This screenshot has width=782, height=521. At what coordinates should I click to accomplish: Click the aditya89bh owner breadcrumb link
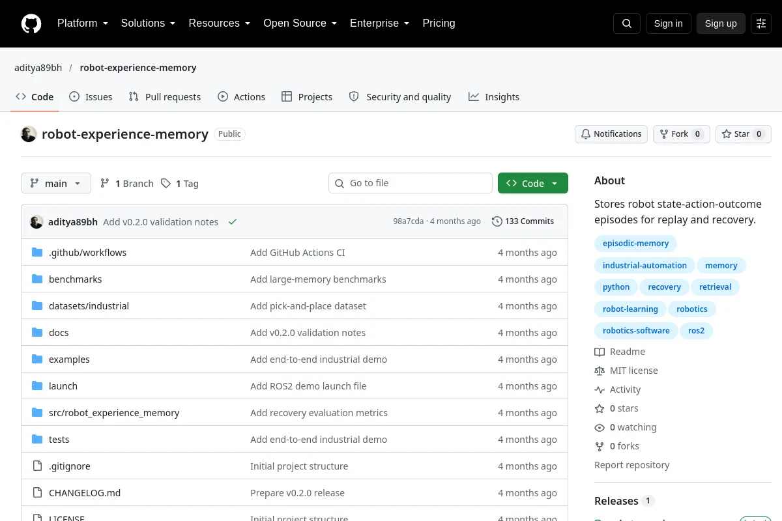38,68
